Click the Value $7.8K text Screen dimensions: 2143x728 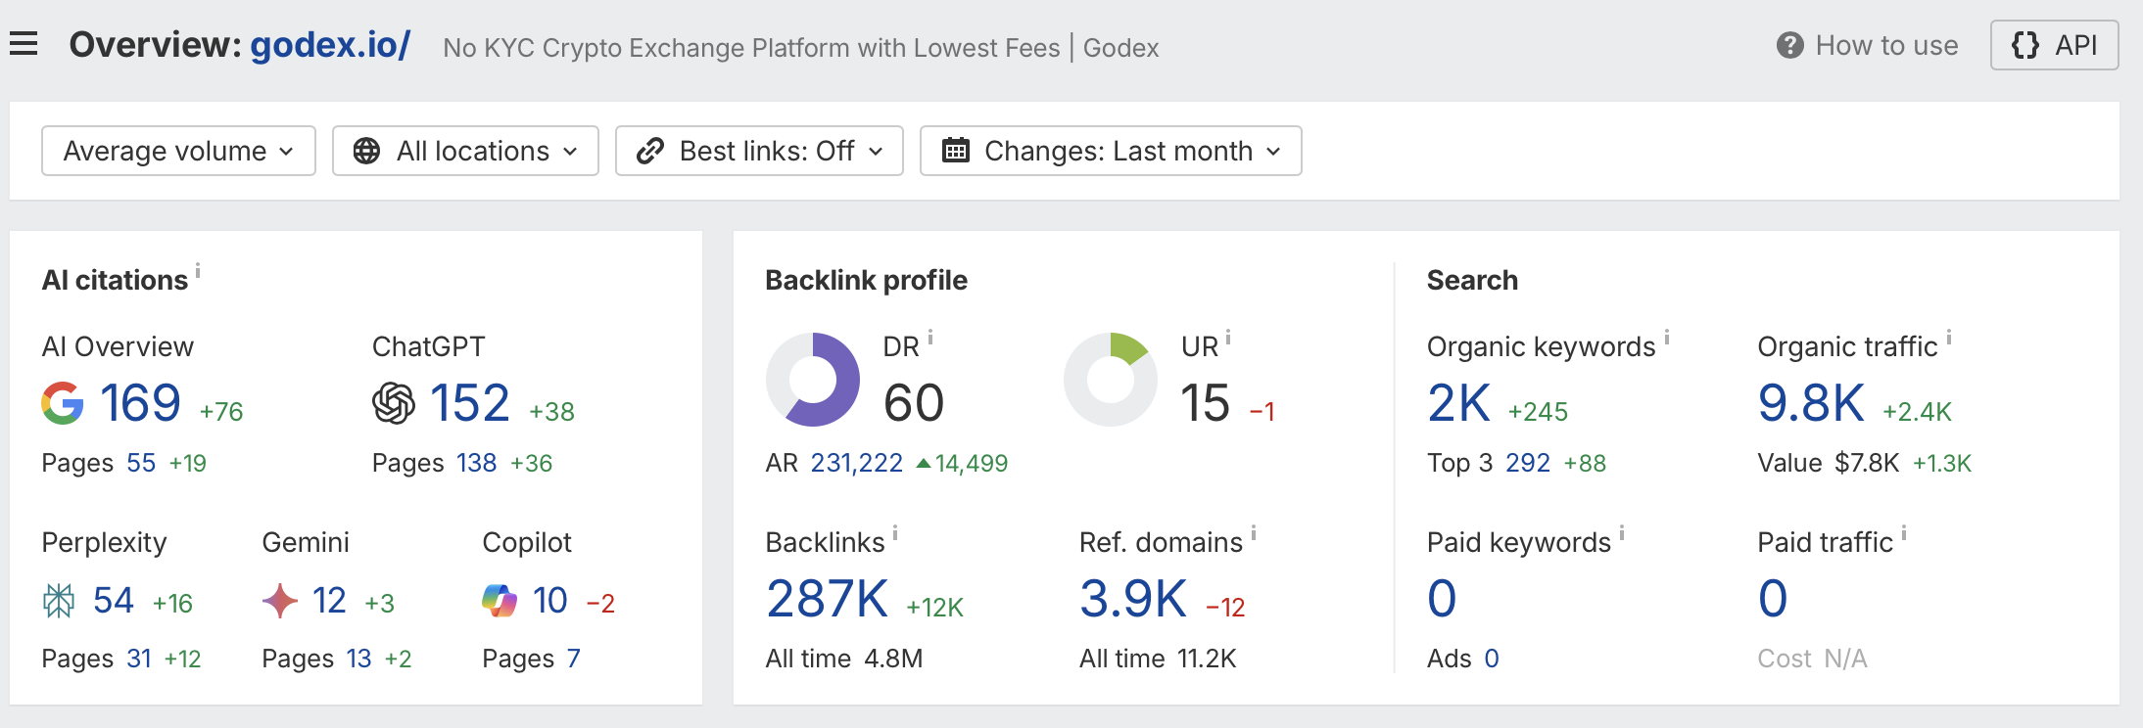click(x=1829, y=463)
